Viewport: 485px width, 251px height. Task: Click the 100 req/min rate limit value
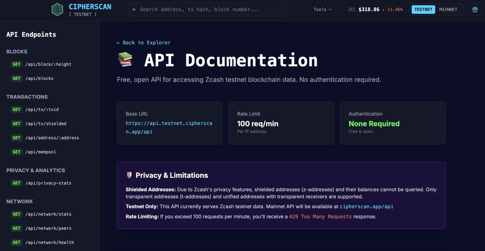pyautogui.click(x=258, y=123)
